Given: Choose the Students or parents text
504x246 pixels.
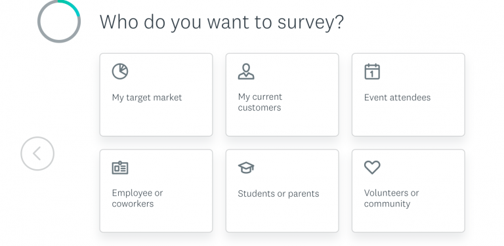Looking at the screenshot, I should point(278,194).
